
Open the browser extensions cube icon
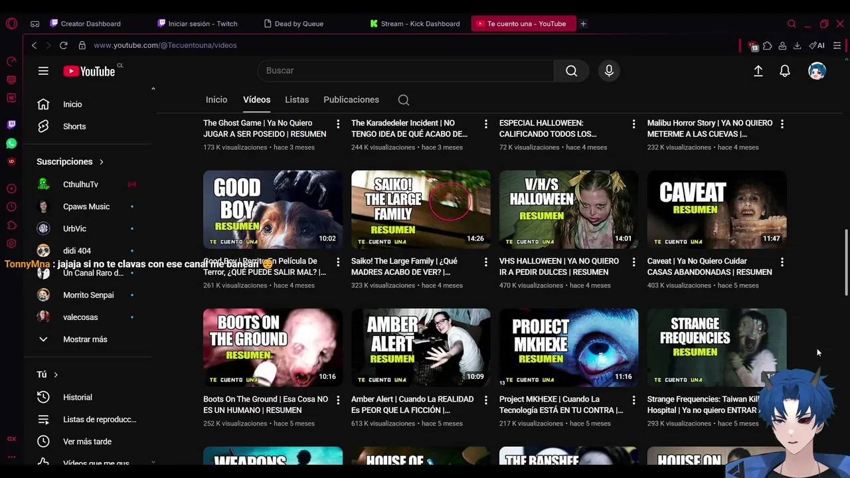pyautogui.click(x=768, y=45)
